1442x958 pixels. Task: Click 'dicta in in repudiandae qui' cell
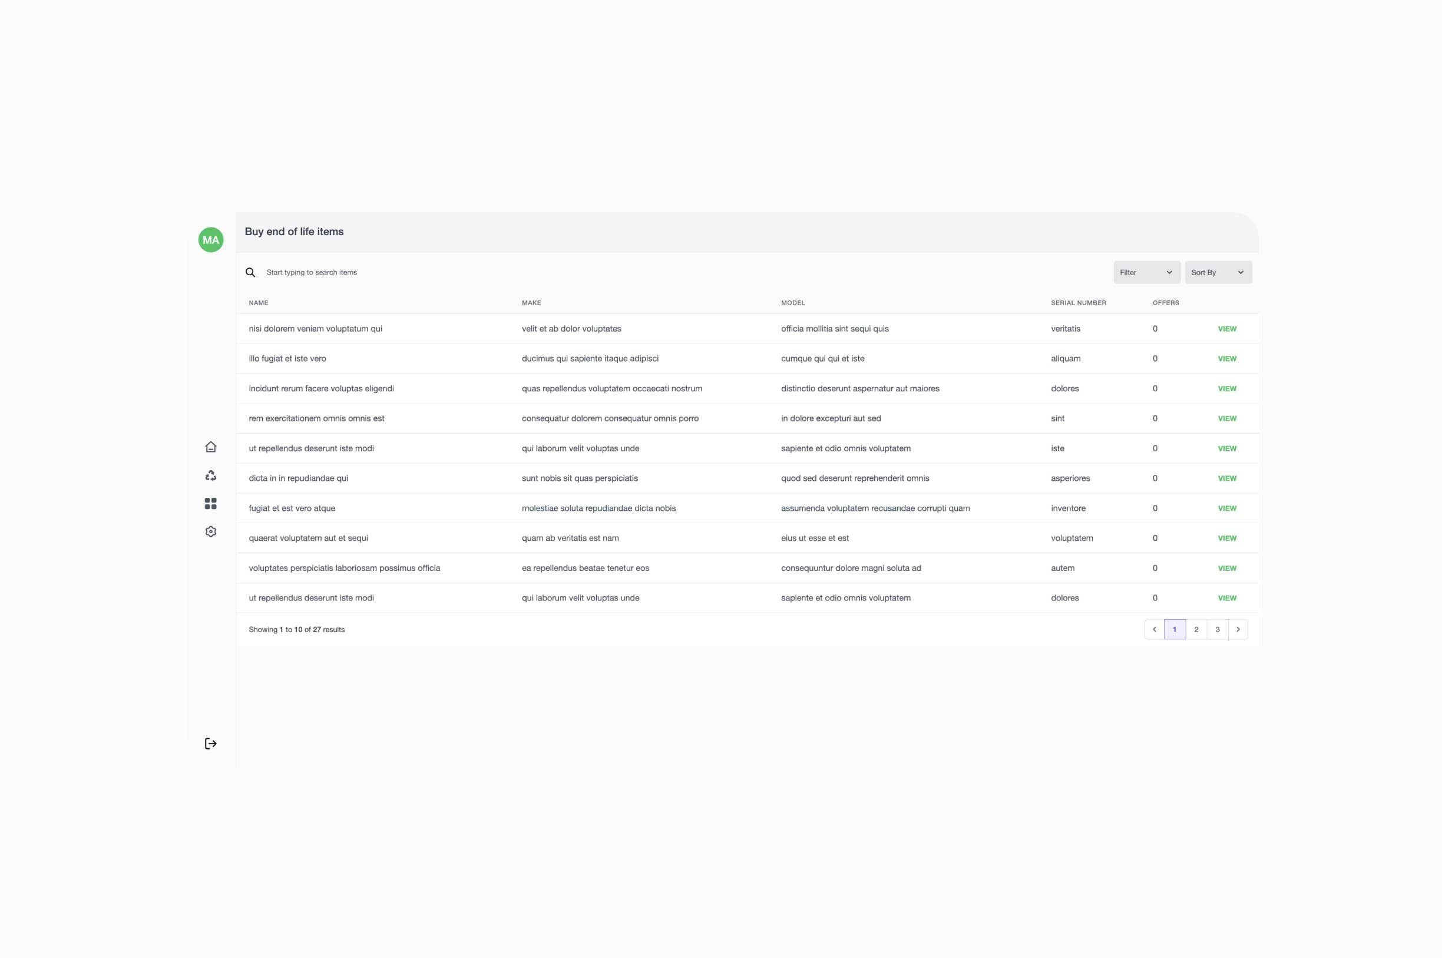click(x=298, y=478)
